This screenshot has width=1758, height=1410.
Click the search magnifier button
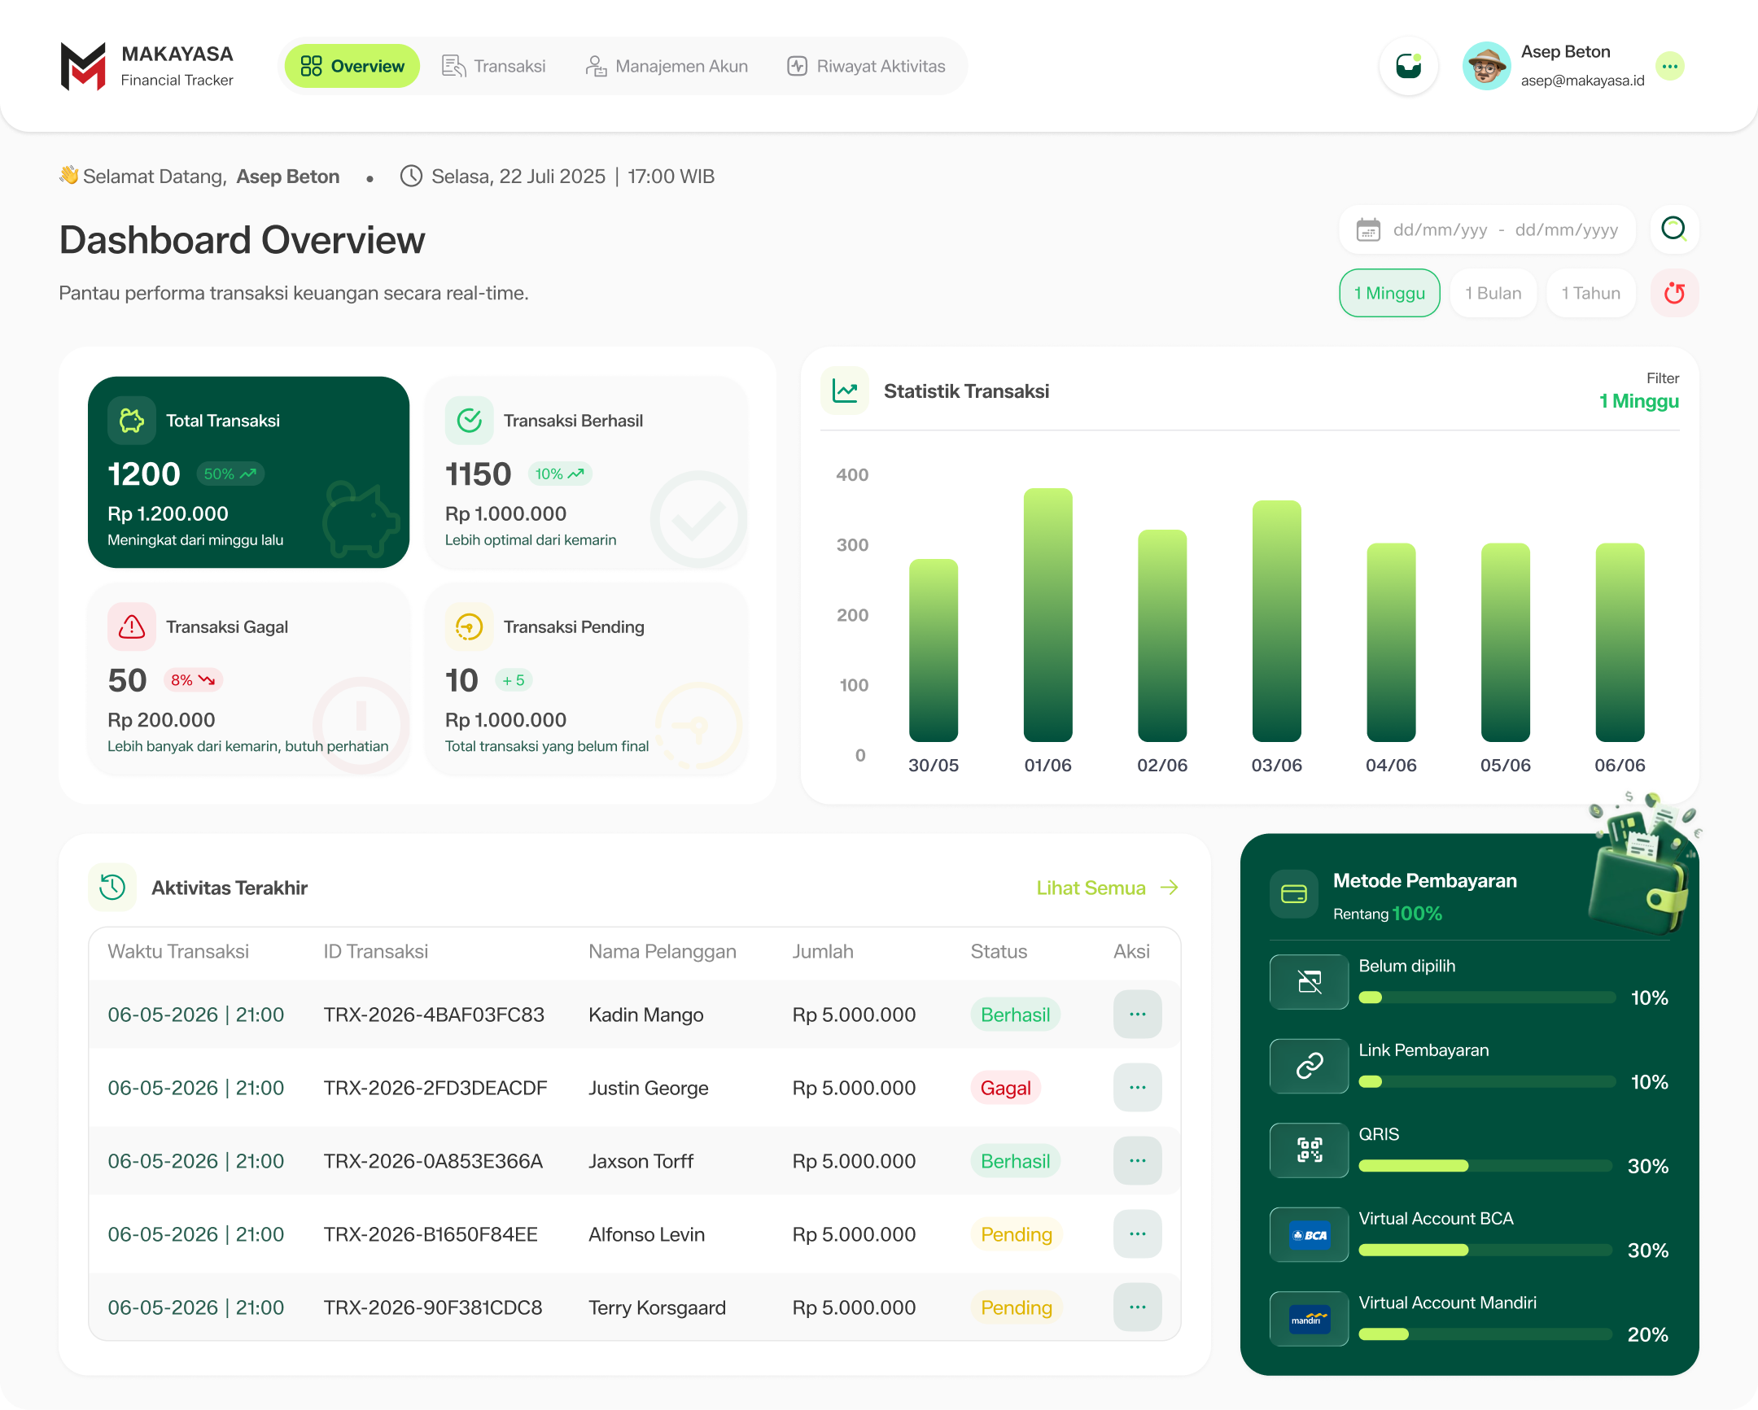[x=1674, y=229]
